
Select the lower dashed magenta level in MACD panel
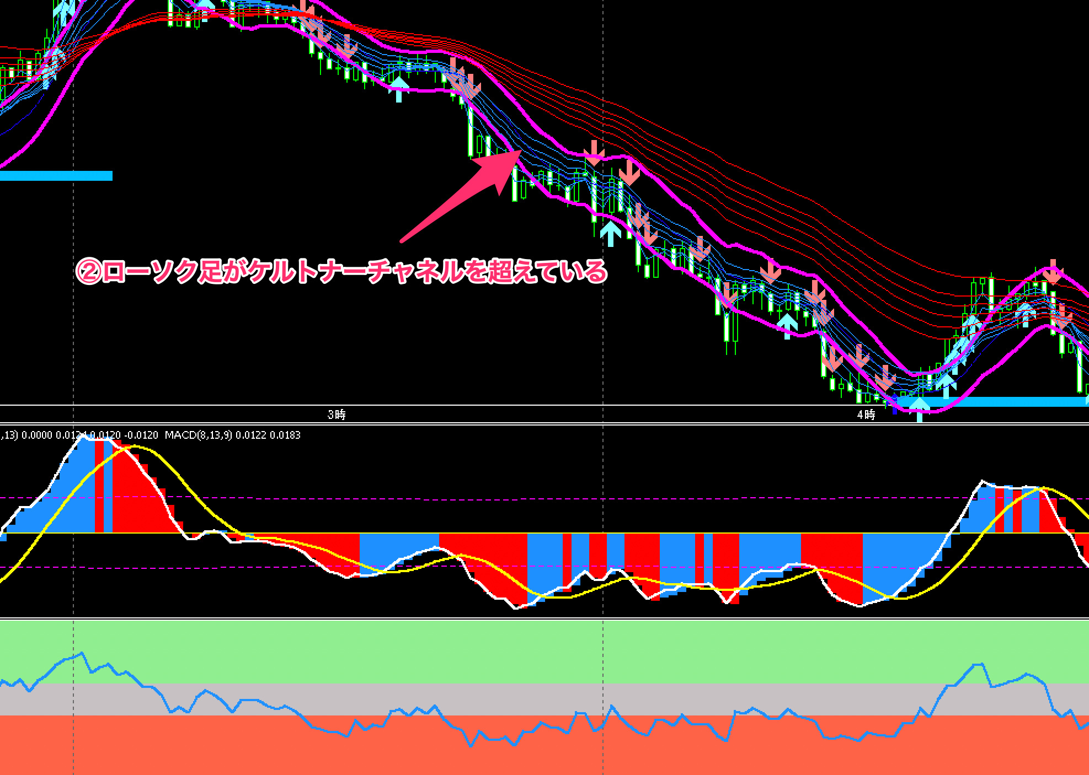pyautogui.click(x=544, y=567)
